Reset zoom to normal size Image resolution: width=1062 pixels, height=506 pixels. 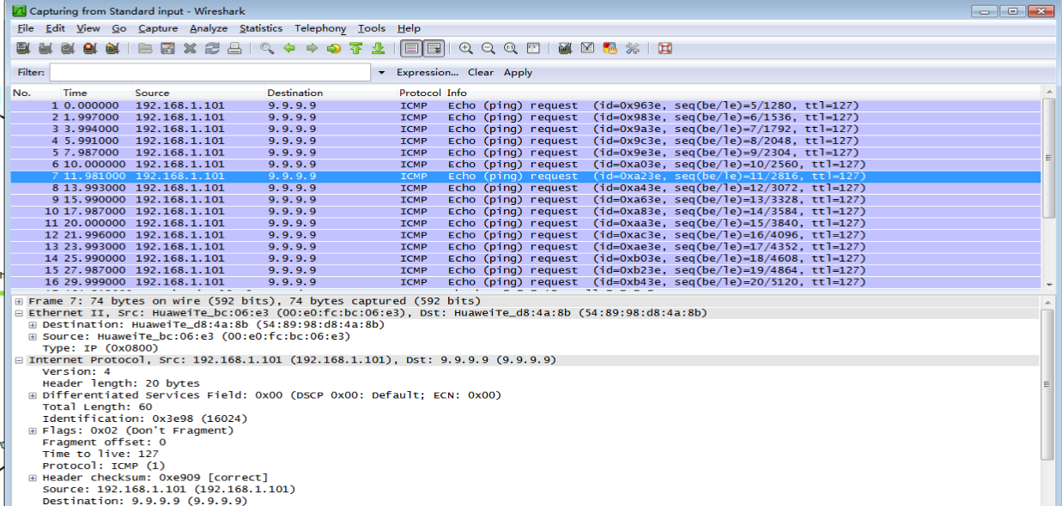tap(511, 49)
